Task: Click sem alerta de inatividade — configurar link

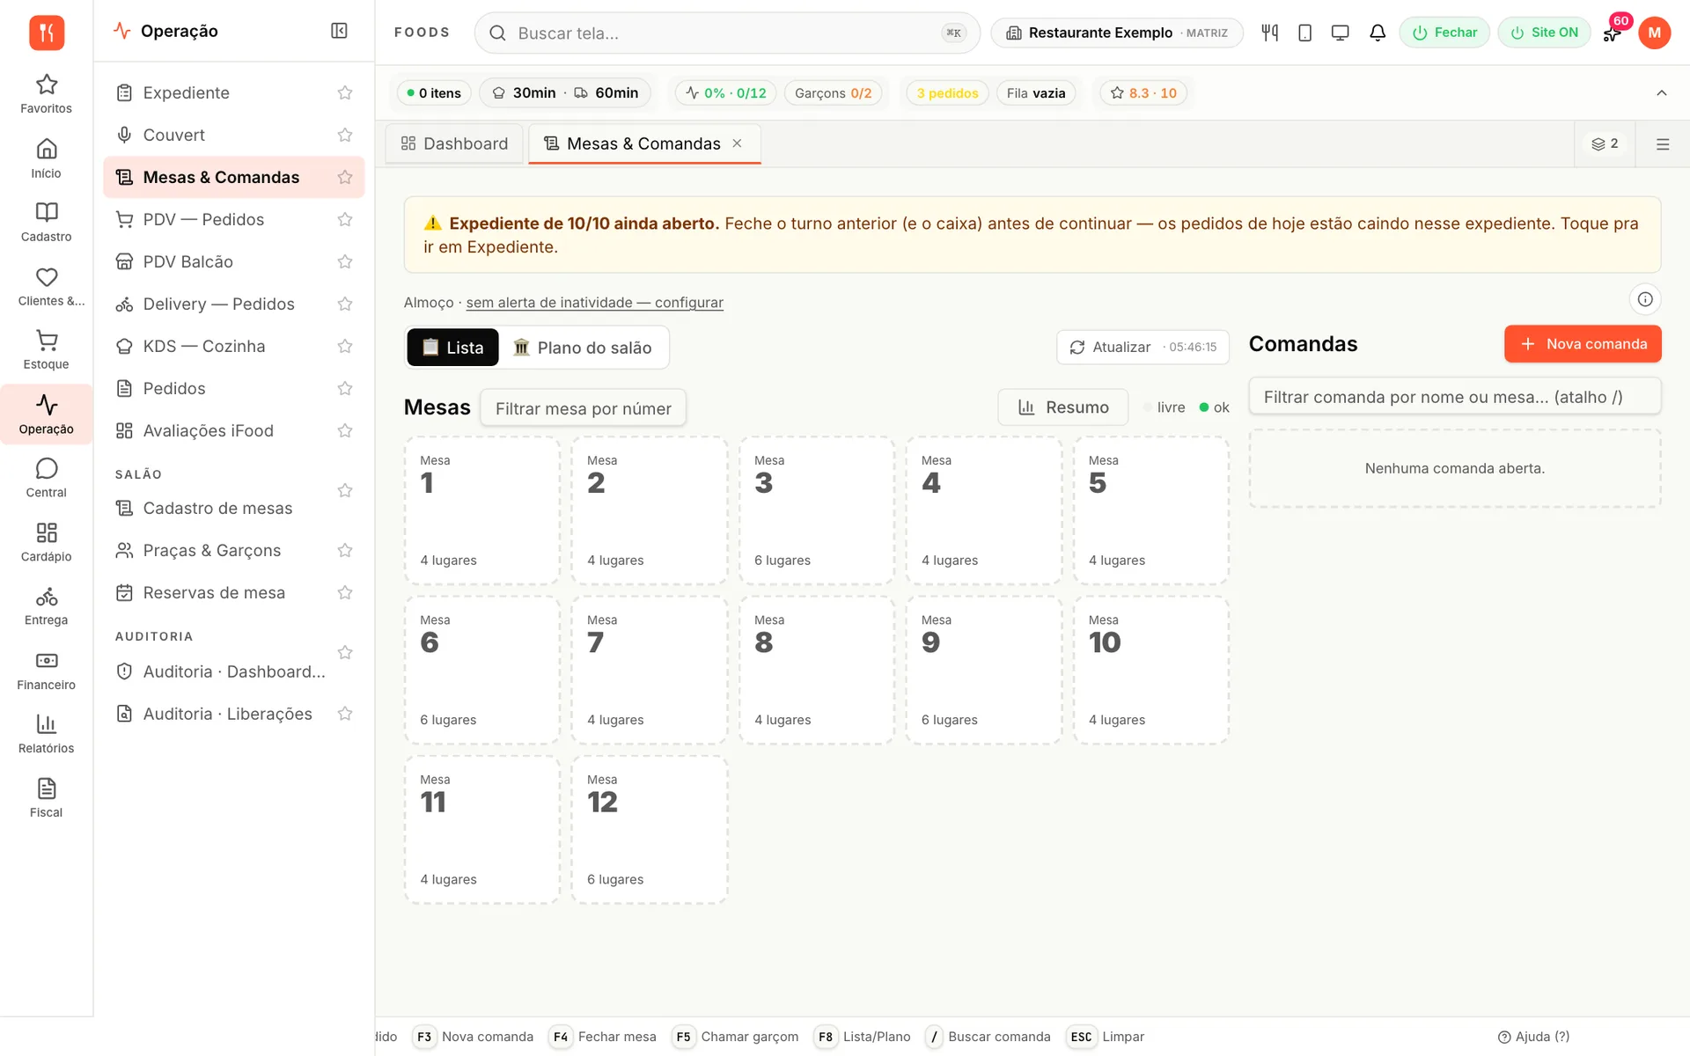Action: (594, 303)
